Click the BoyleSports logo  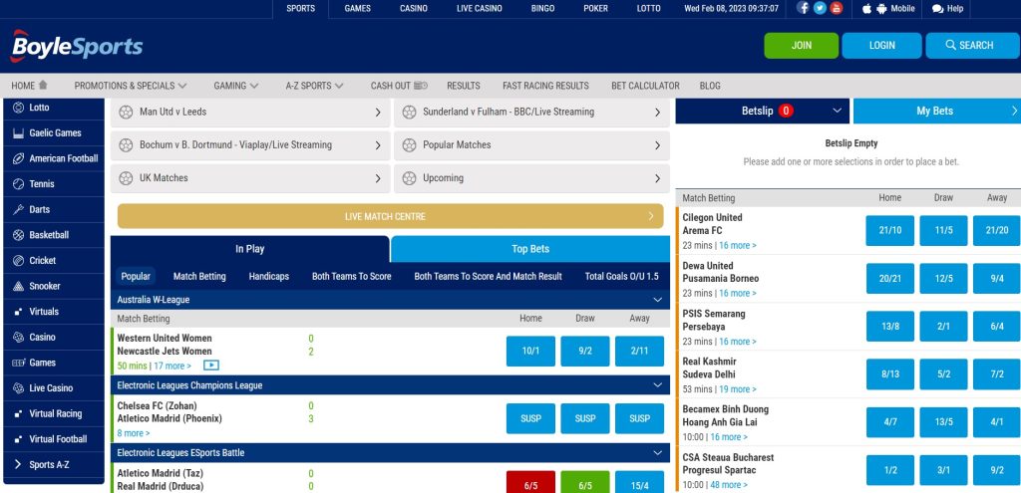pos(76,46)
